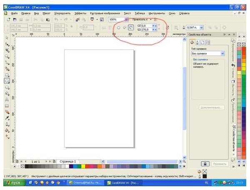Open the Эффекты menu
Screen dimensions: 250x190
pyautogui.click(x=80, y=13)
